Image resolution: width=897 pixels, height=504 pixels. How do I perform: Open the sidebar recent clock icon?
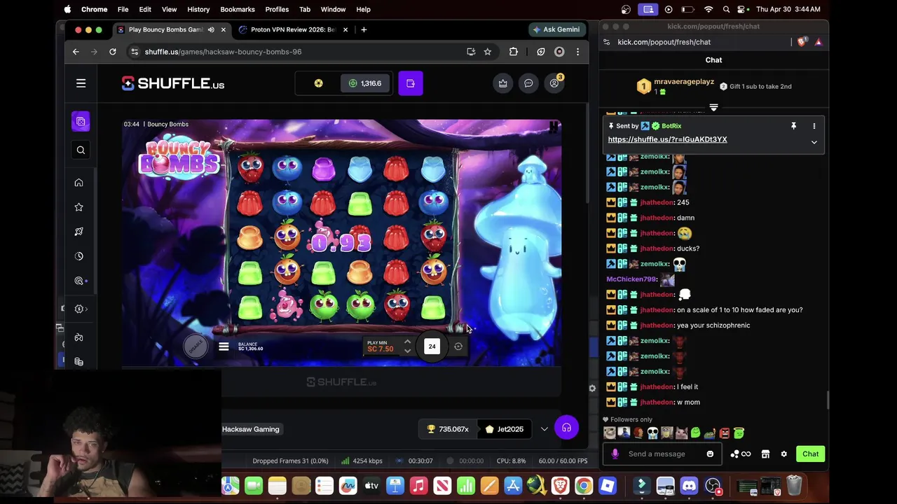(78, 256)
